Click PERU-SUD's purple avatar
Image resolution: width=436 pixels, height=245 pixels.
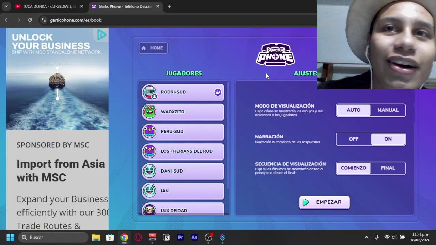click(150, 131)
